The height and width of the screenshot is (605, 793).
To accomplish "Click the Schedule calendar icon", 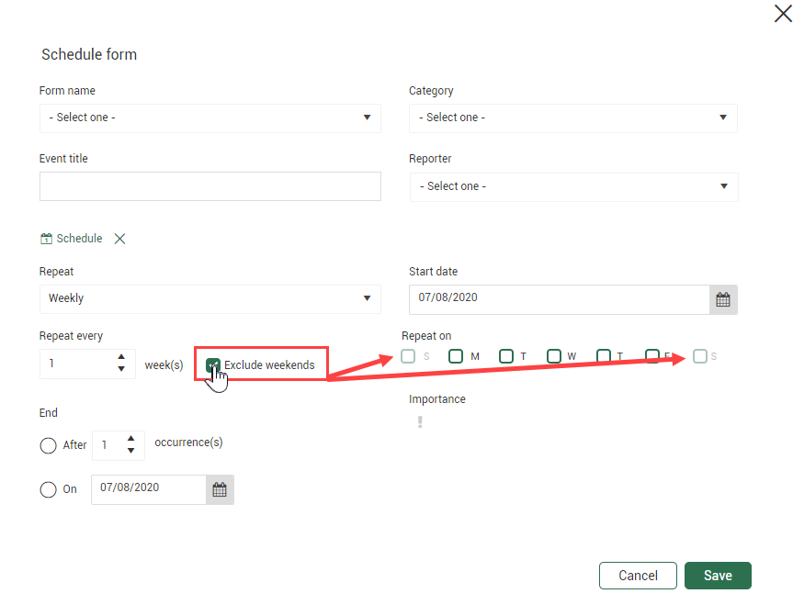I will click(47, 239).
